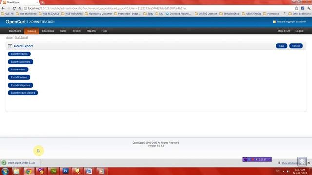This screenshot has height=175, width=312.
Task: Open Photoshop taskbar icon
Action: tap(65, 171)
